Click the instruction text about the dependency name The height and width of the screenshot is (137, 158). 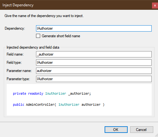click(x=44, y=16)
